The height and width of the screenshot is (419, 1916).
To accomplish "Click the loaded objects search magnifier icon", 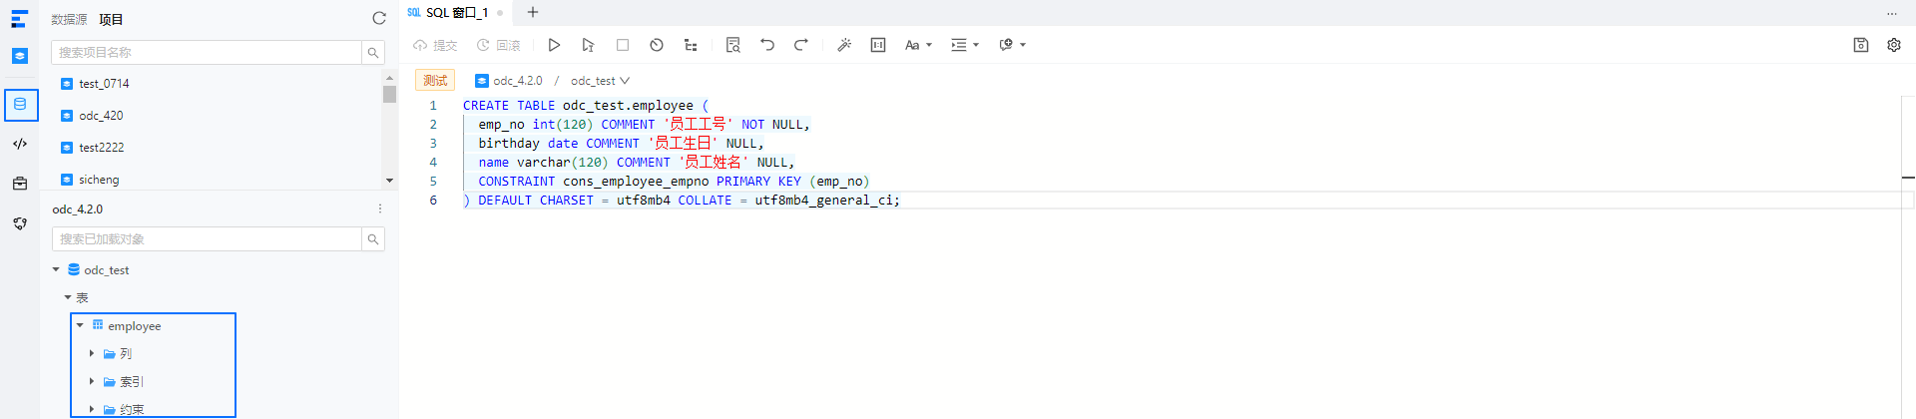I will pyautogui.click(x=373, y=239).
